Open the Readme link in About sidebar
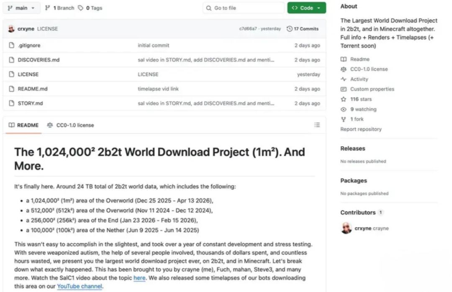Viewport: 452px width, 292px height. pos(360,59)
